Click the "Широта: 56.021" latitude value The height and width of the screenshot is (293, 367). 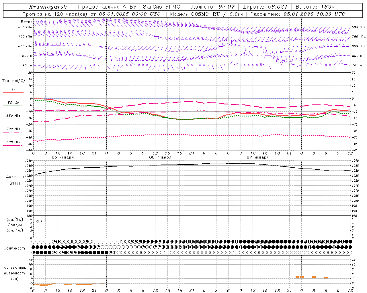(x=265, y=7)
